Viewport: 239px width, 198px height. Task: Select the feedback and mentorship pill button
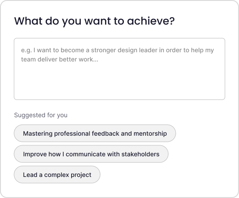[x=95, y=133]
